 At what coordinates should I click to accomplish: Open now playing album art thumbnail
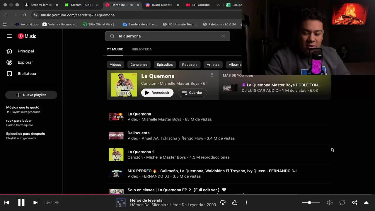[121, 203]
